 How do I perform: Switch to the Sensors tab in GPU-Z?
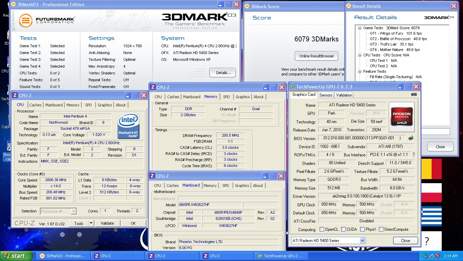point(326,95)
